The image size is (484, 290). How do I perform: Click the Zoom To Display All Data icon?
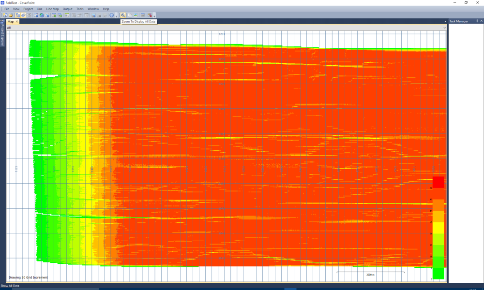coord(123,15)
